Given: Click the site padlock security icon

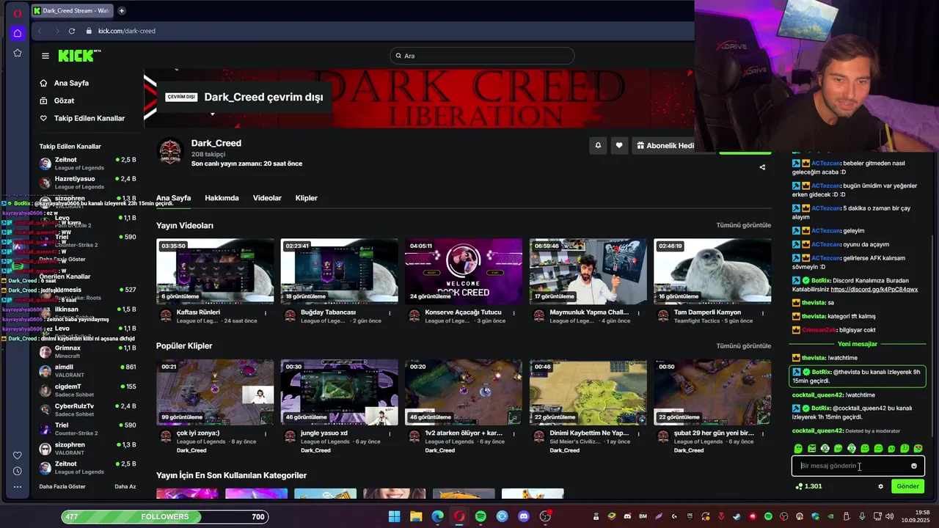Looking at the screenshot, I should (x=89, y=31).
